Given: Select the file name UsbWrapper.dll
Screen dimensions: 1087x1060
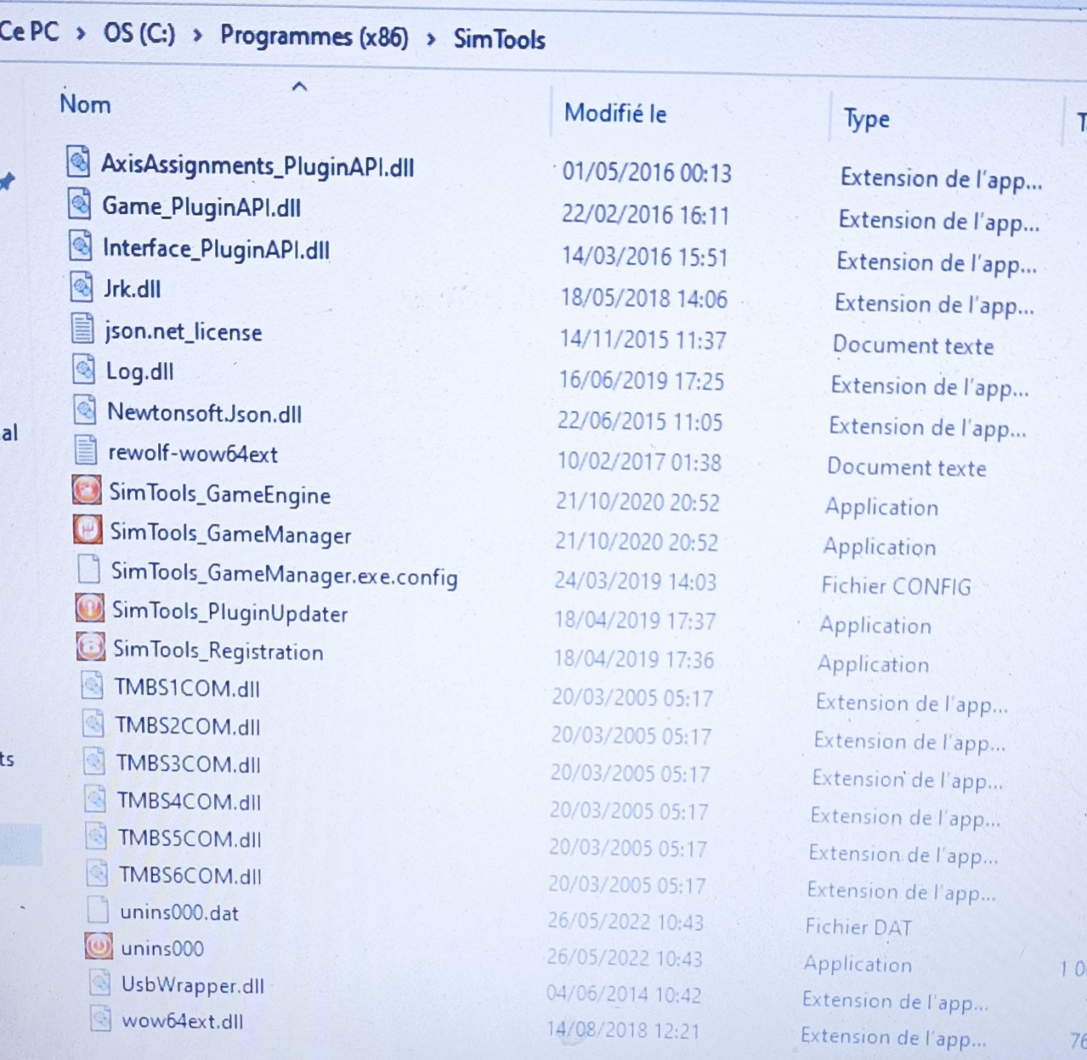Looking at the screenshot, I should [193, 985].
